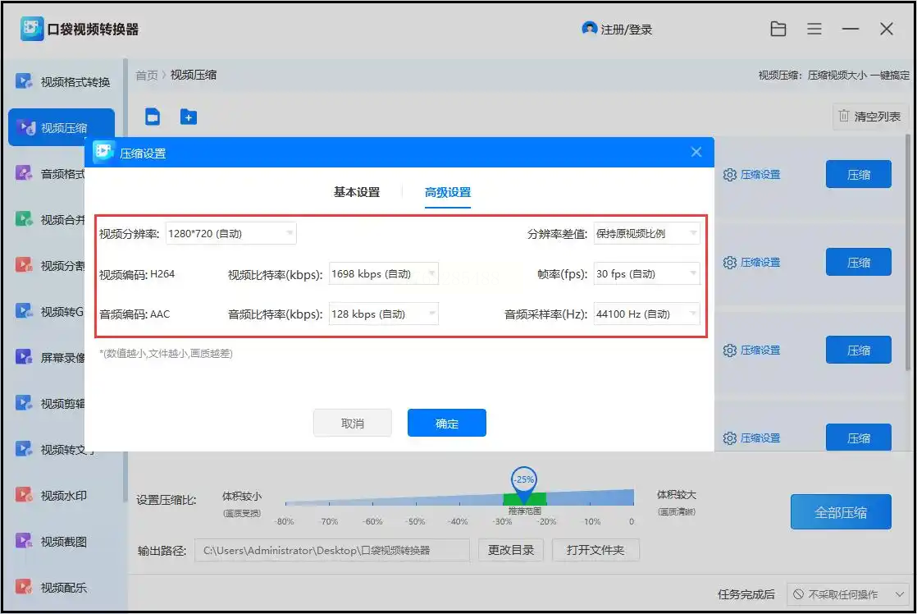Click the -25% compression slider handle
The image size is (917, 614).
523,480
